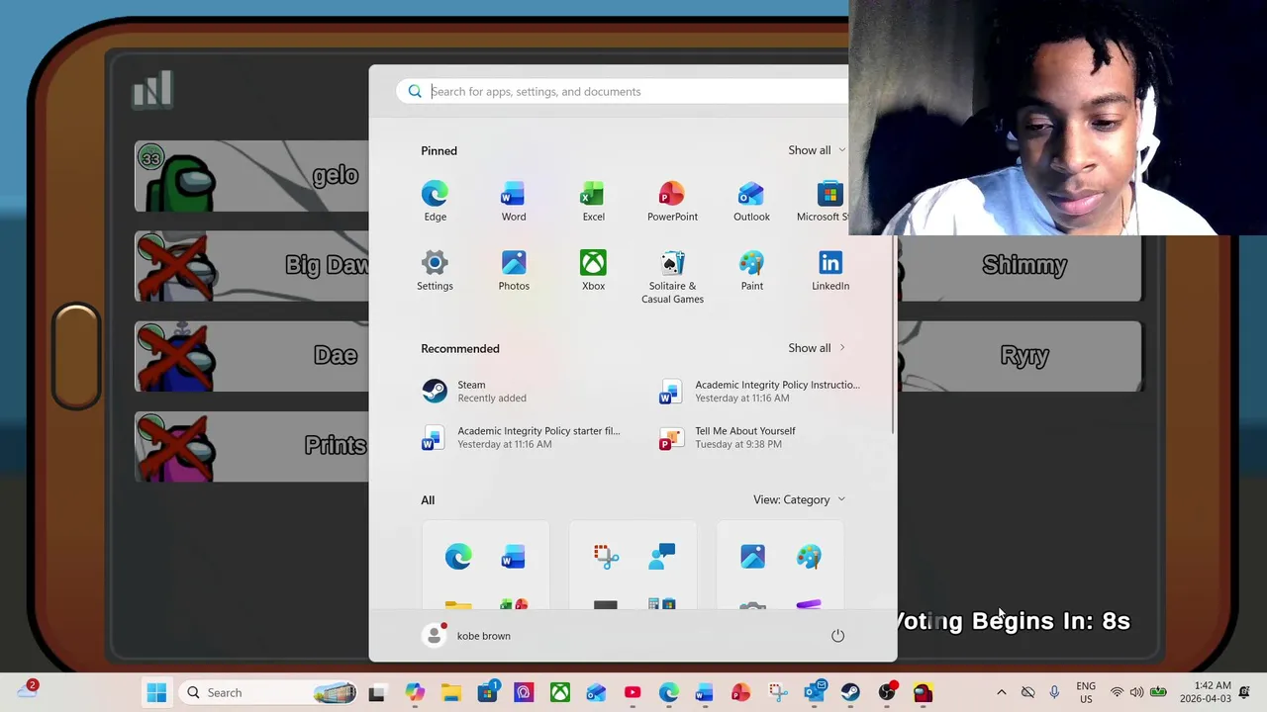Launch PowerPoint from pinned apps
This screenshot has height=712, width=1267.
672,202
